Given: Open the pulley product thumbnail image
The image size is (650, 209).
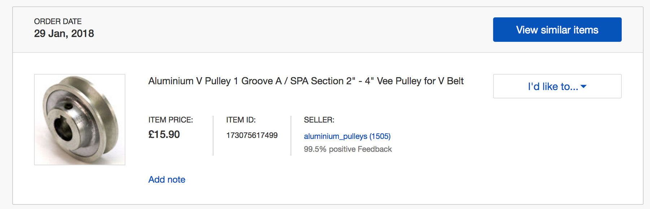Looking at the screenshot, I should pos(80,119).
